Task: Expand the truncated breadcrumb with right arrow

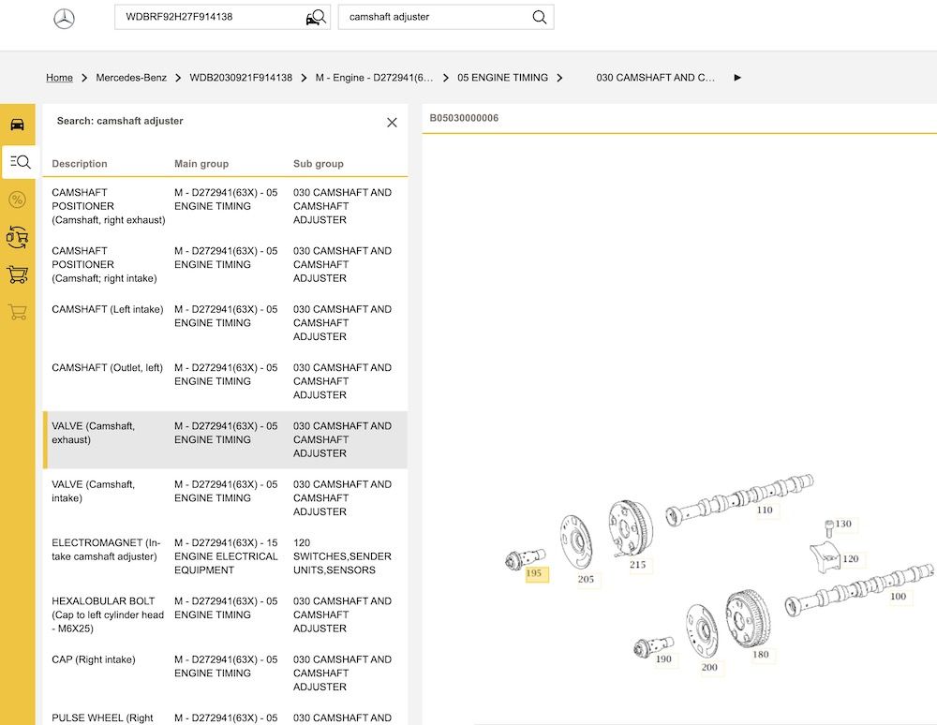Action: [737, 79]
